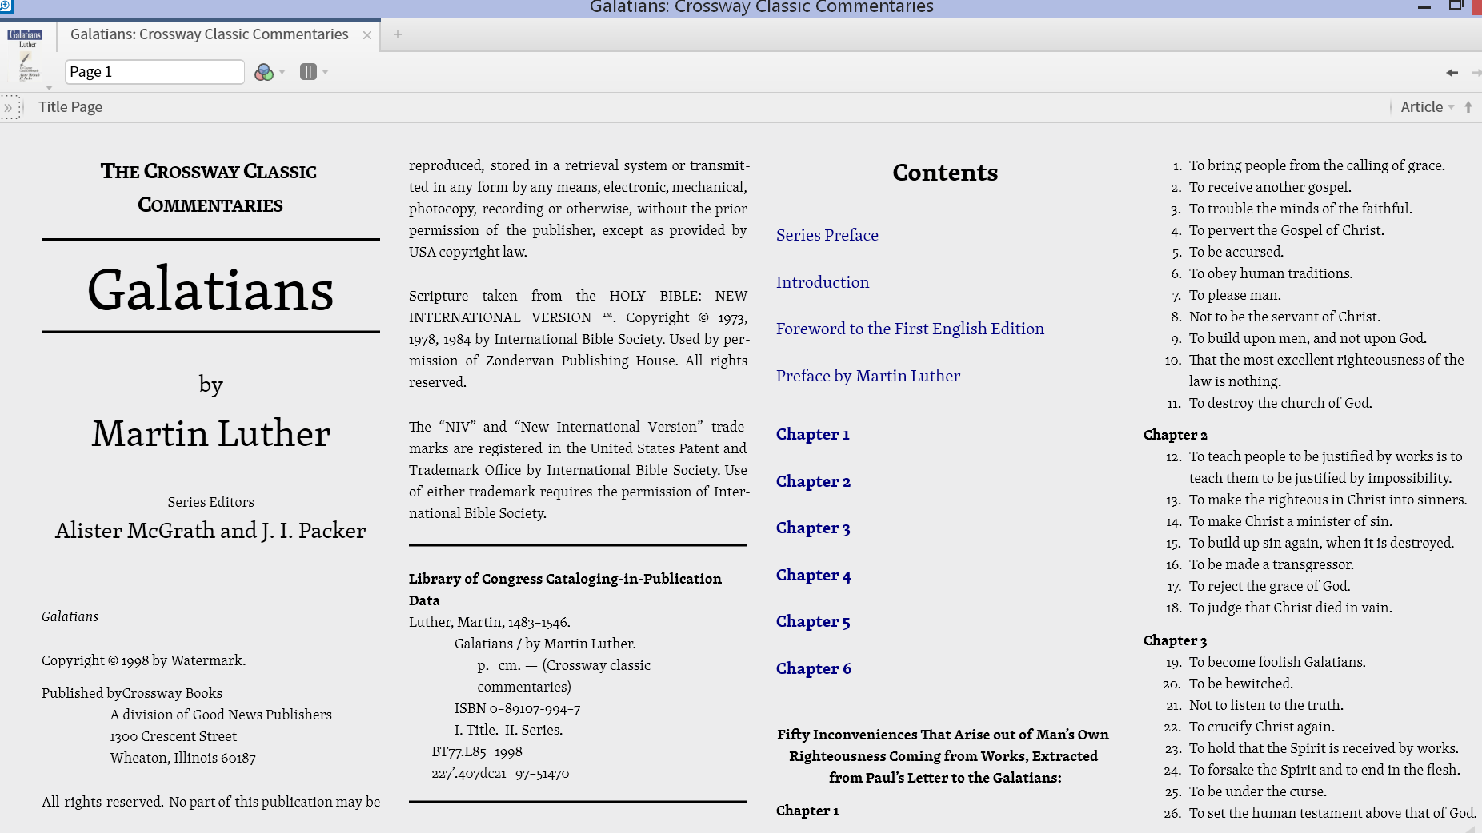Open the column view dropdown arrow
Viewport: 1482px width, 833px height.
coord(326,72)
